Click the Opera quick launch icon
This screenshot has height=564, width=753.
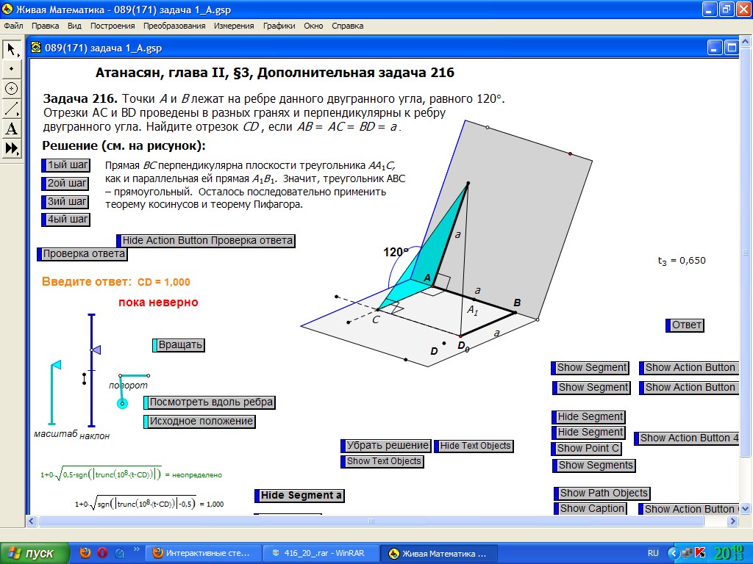102,553
